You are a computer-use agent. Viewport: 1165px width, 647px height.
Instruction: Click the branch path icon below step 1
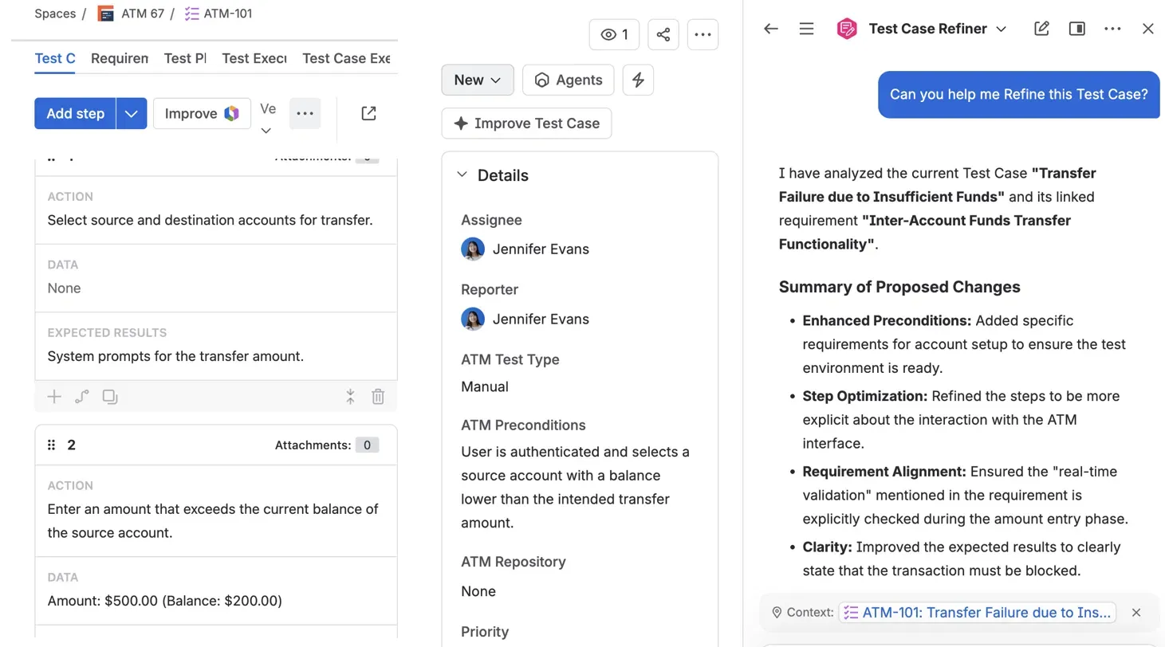coord(82,396)
